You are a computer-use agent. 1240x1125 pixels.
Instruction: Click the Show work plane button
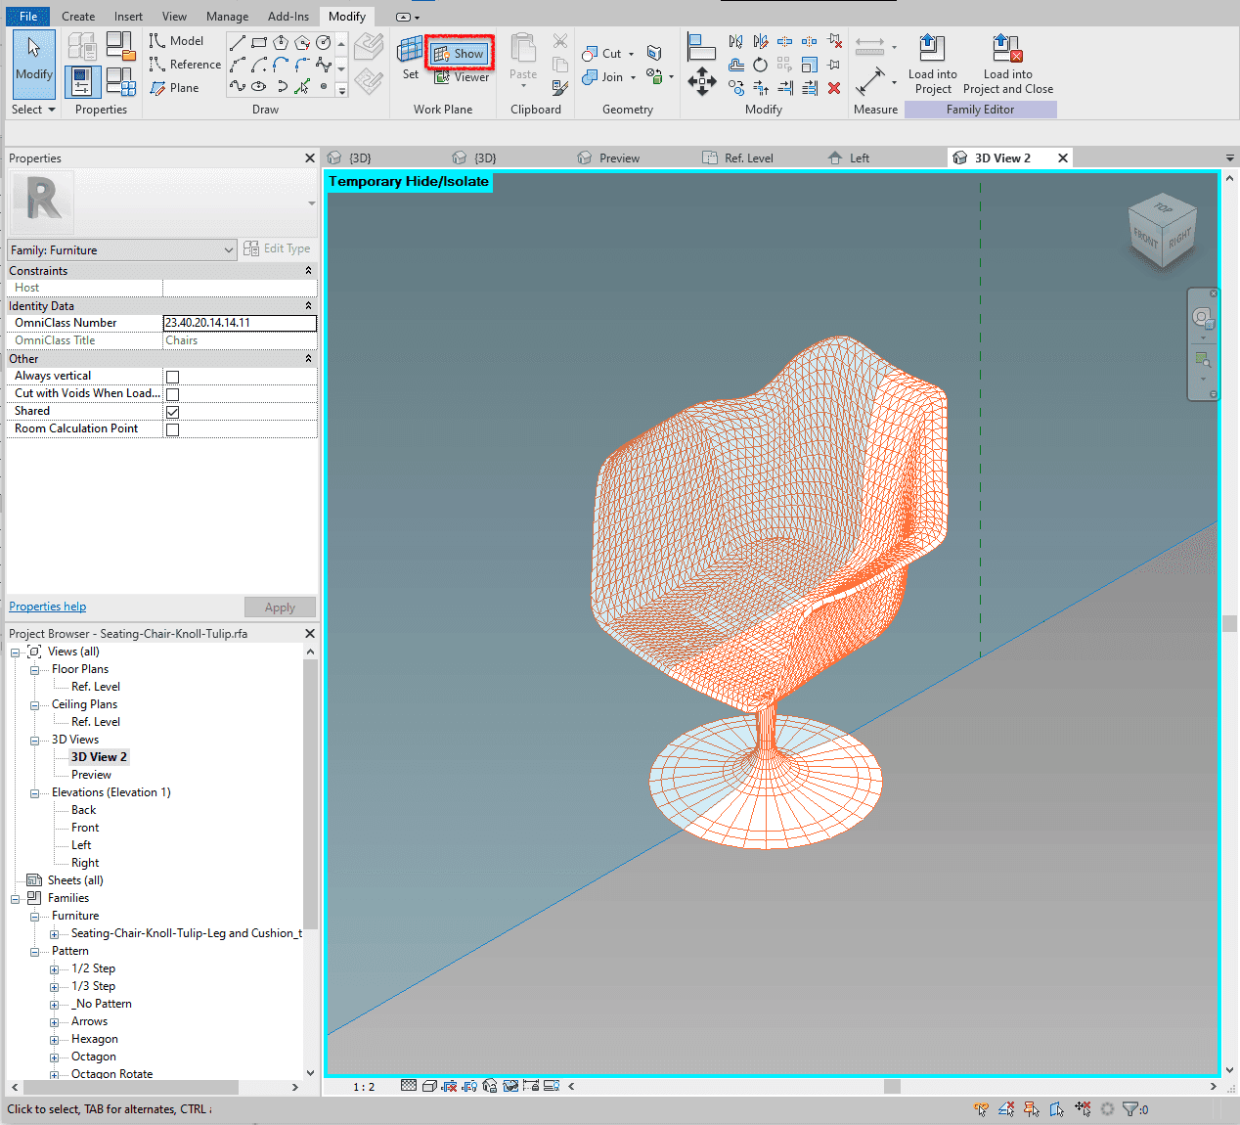[459, 54]
